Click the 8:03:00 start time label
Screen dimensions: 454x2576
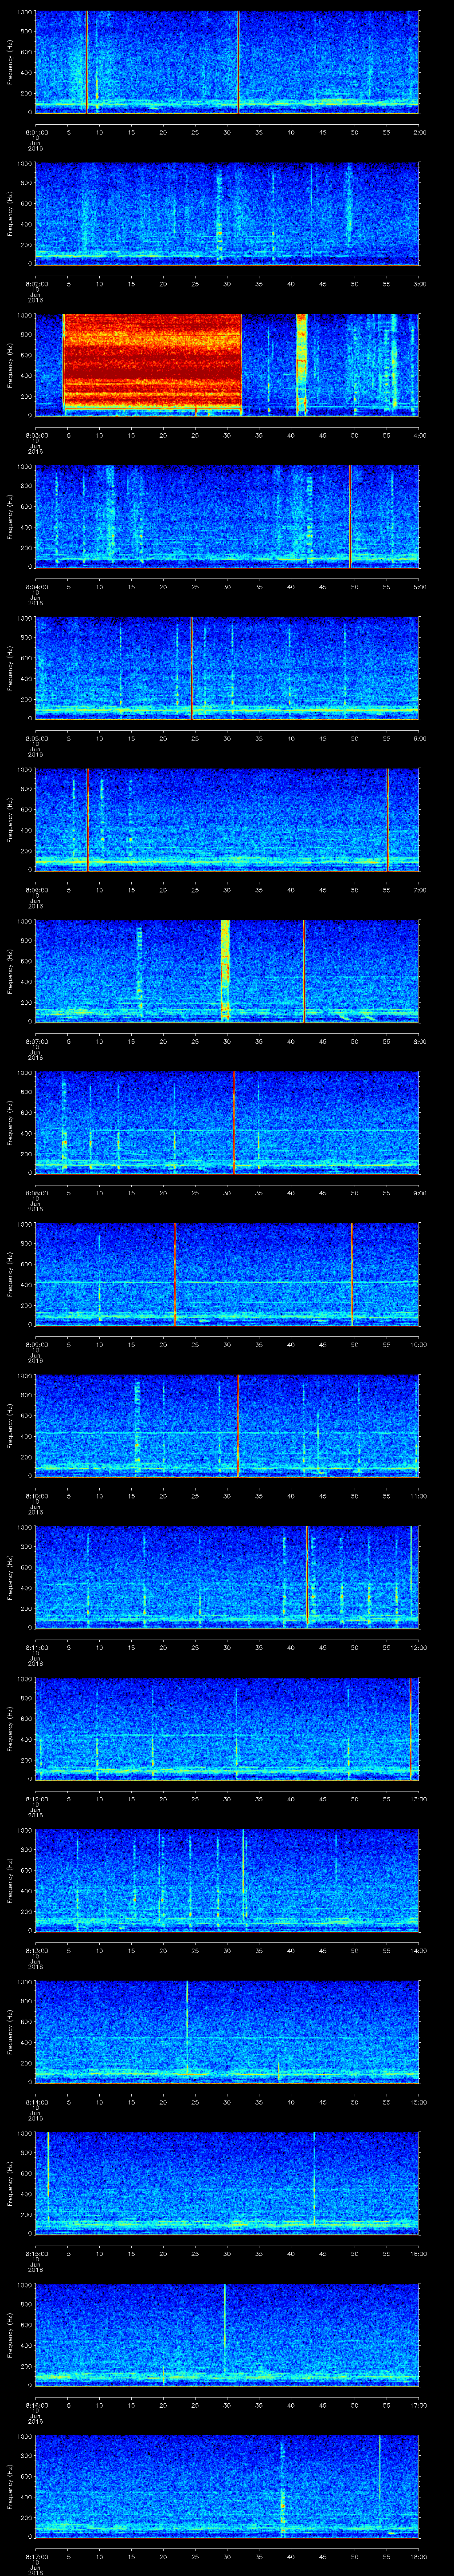point(36,435)
